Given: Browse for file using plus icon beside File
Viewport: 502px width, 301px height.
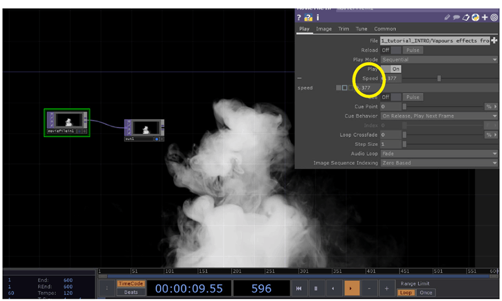Looking at the screenshot, I should click(x=494, y=41).
